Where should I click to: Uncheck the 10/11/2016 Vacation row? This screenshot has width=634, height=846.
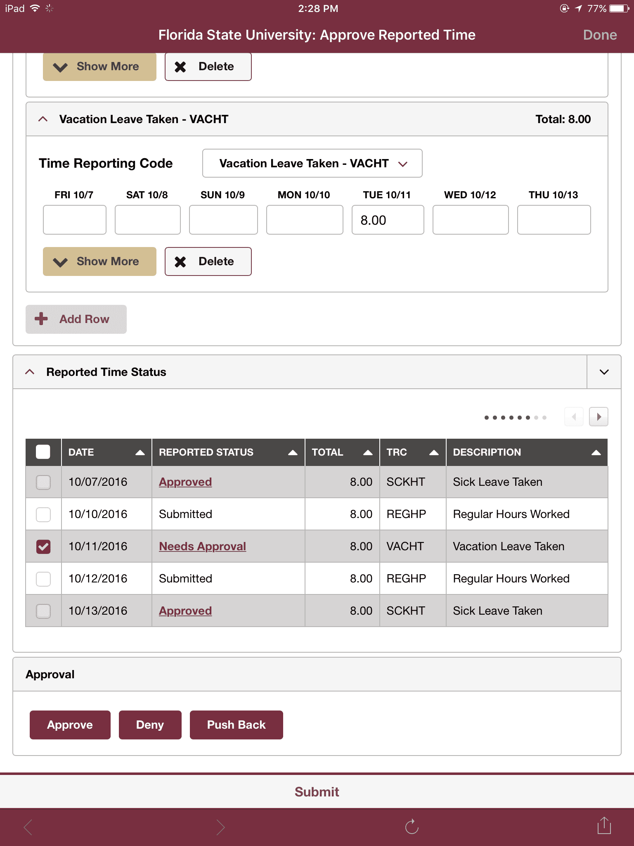point(43,547)
